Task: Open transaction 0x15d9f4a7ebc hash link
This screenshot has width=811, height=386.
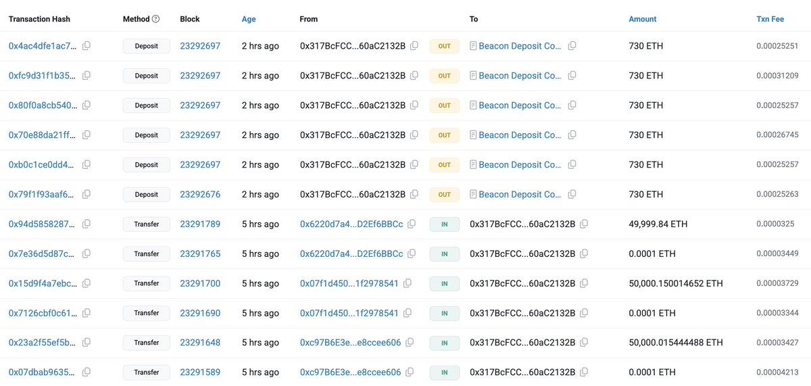Action: (x=43, y=283)
